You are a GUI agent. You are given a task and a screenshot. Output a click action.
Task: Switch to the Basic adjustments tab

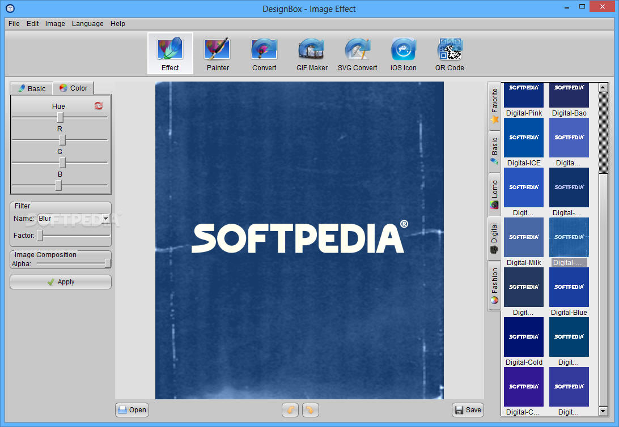point(32,89)
